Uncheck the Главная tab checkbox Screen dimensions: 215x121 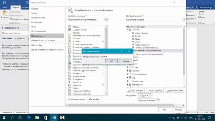coord(130,29)
